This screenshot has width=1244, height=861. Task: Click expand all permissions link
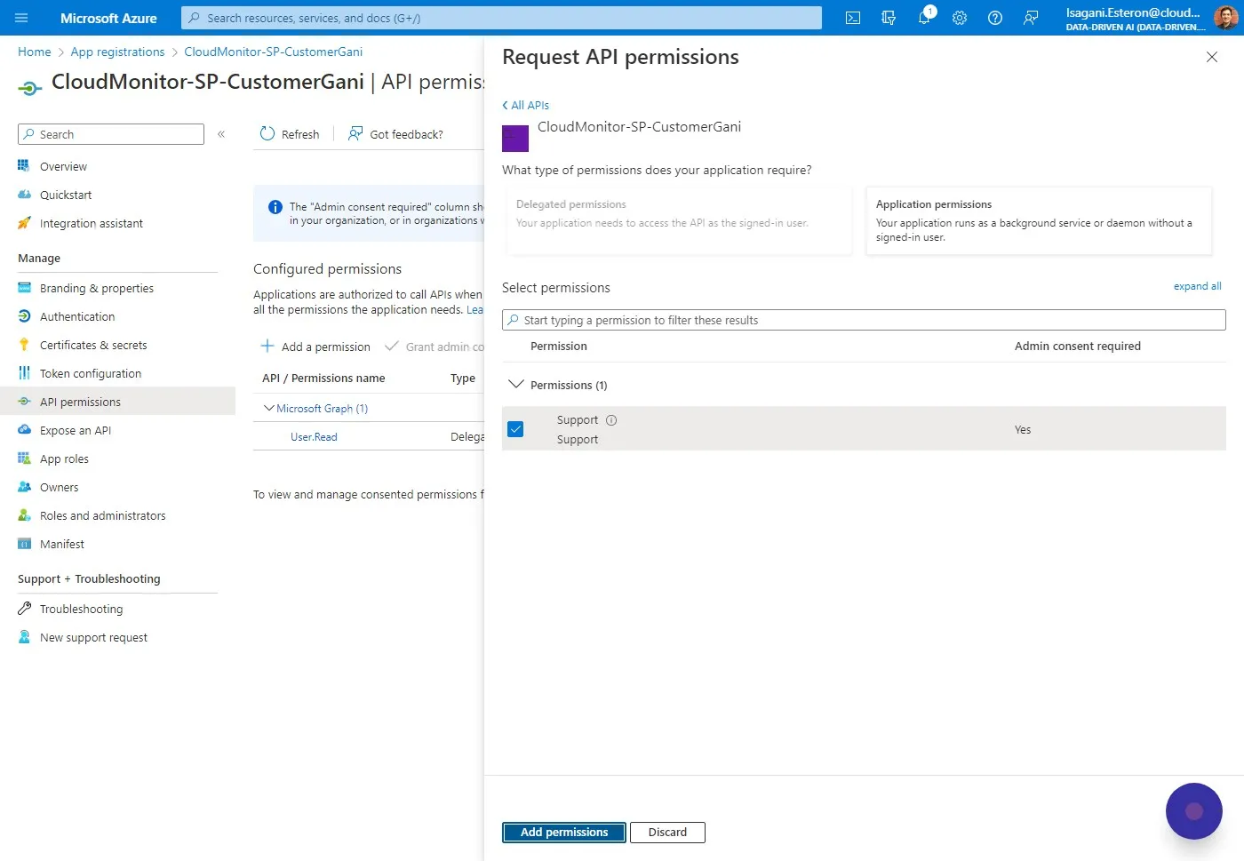[x=1197, y=286]
